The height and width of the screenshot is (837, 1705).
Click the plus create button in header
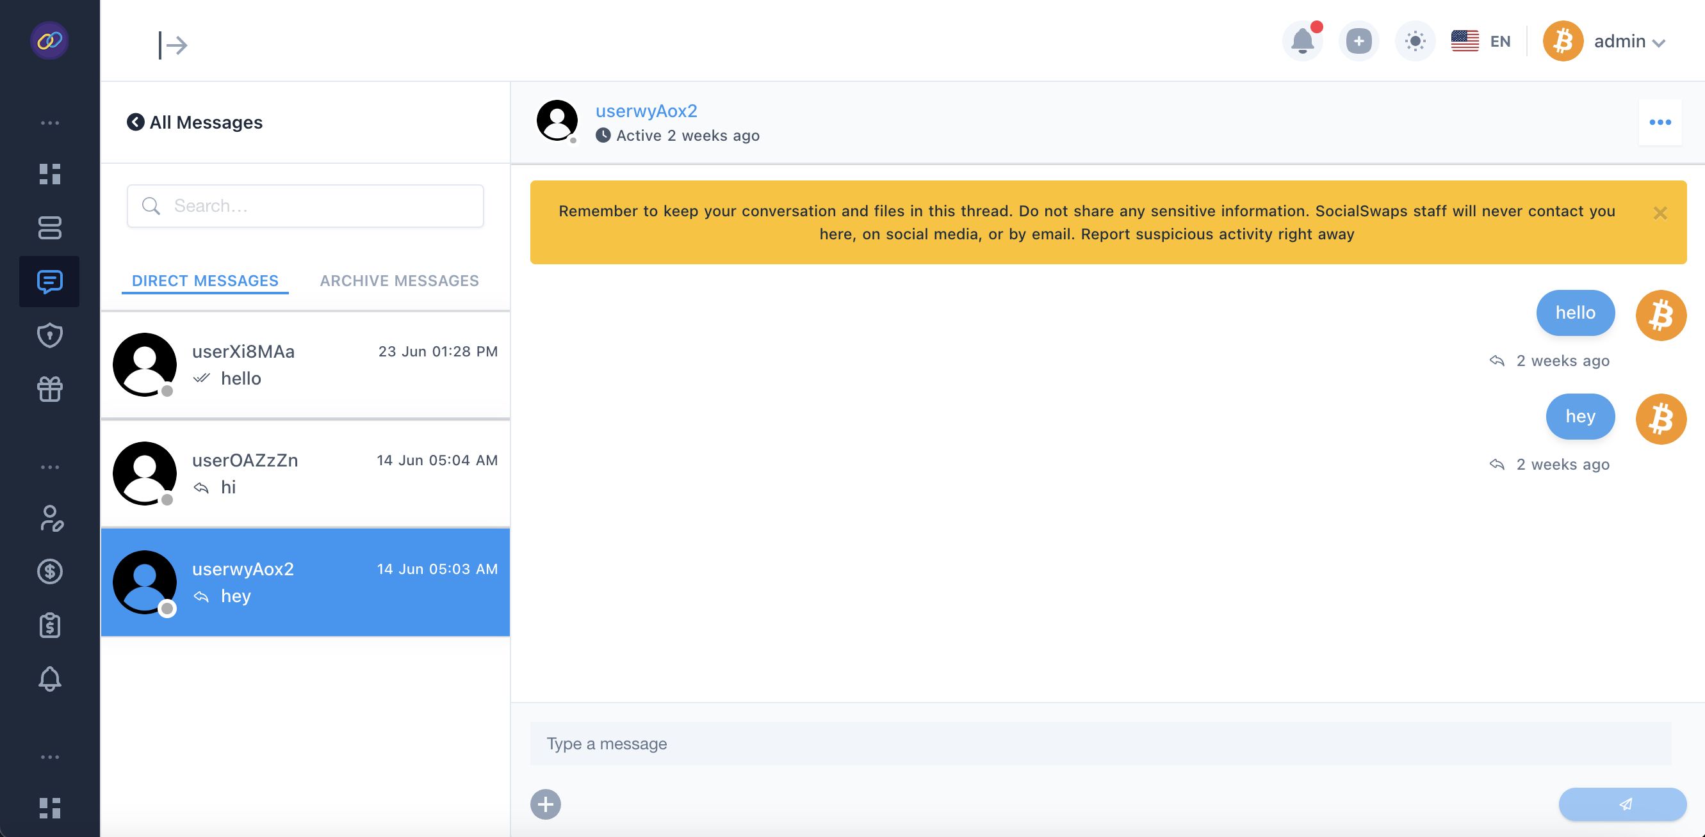pos(1359,41)
